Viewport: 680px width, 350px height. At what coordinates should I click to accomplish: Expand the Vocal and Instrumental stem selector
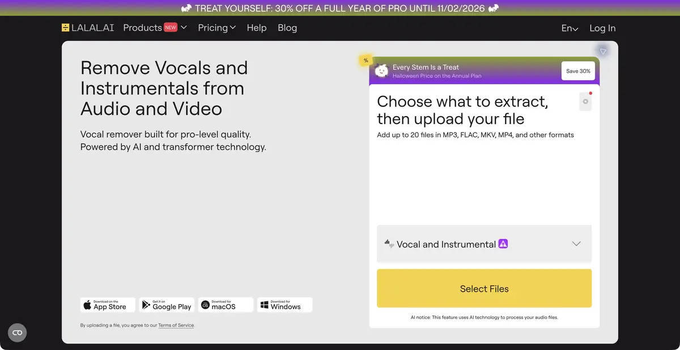coord(484,244)
